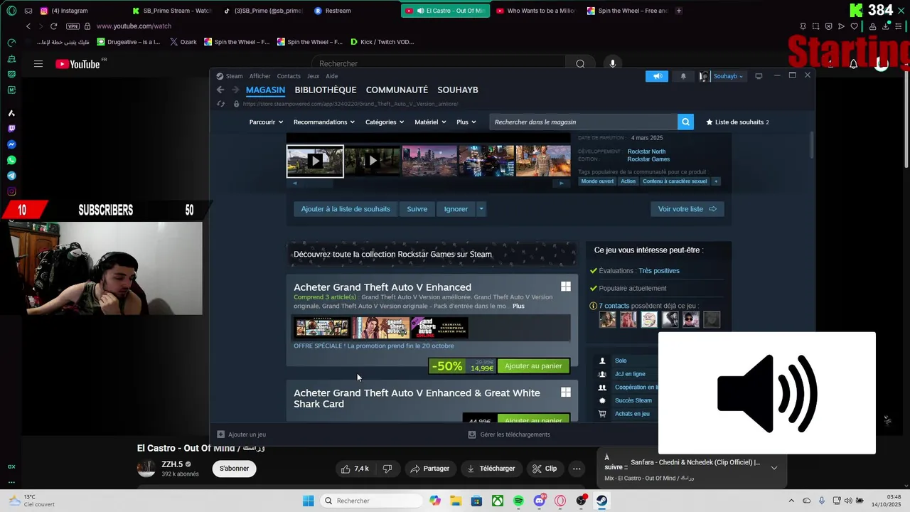910x512 pixels.
Task: Select first video thumbnail in media strip
Action: click(x=315, y=161)
